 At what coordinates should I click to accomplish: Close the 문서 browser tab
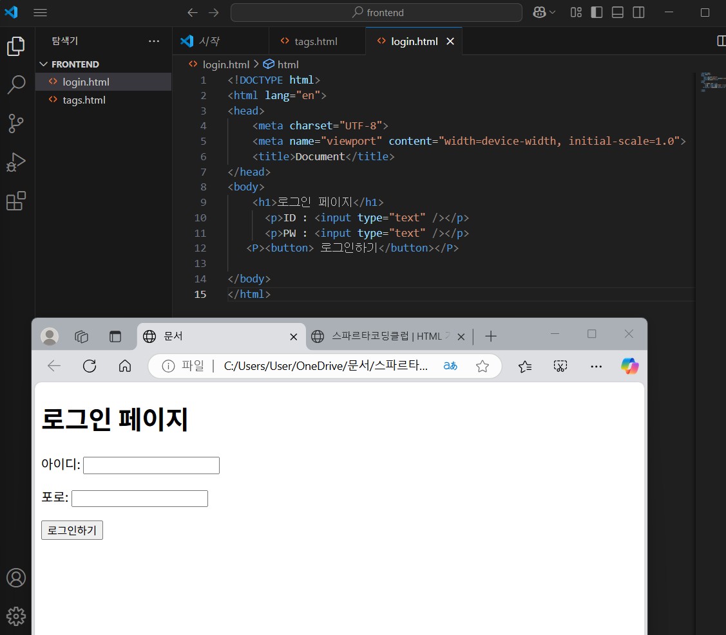pos(293,336)
